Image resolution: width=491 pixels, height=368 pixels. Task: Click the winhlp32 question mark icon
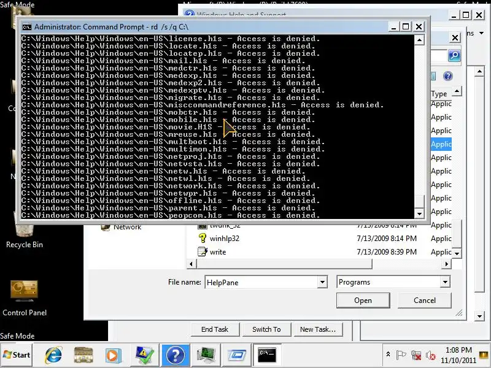coord(203,239)
